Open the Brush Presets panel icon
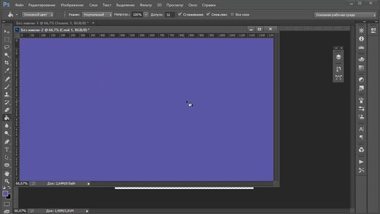380x214 pixels. tap(361, 109)
